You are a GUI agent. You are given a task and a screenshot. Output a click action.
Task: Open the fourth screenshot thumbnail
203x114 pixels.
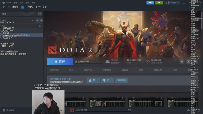click(x=182, y=102)
